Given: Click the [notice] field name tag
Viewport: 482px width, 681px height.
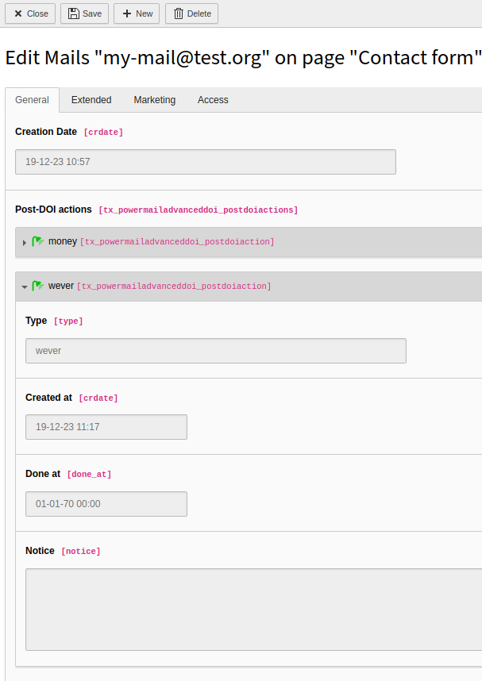Looking at the screenshot, I should tap(81, 551).
